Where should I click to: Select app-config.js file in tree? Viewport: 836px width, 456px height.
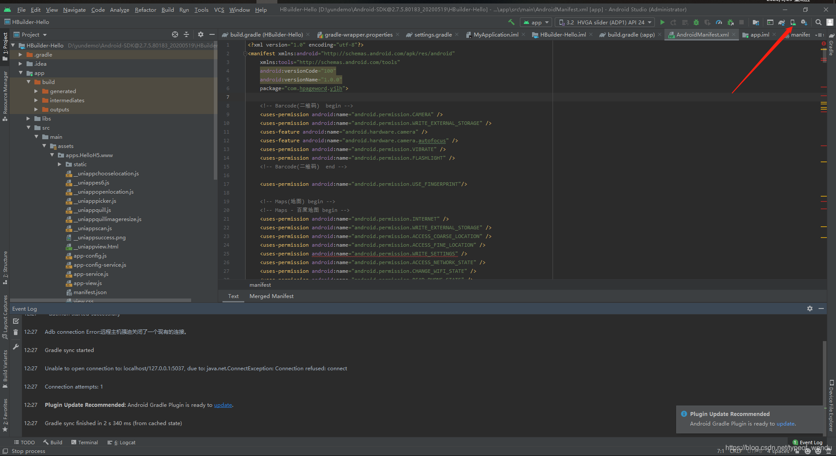point(90,256)
